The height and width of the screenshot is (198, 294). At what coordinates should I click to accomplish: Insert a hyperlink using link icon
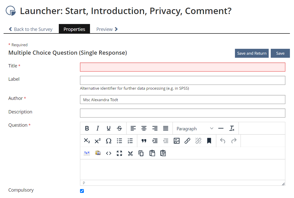point(187,141)
